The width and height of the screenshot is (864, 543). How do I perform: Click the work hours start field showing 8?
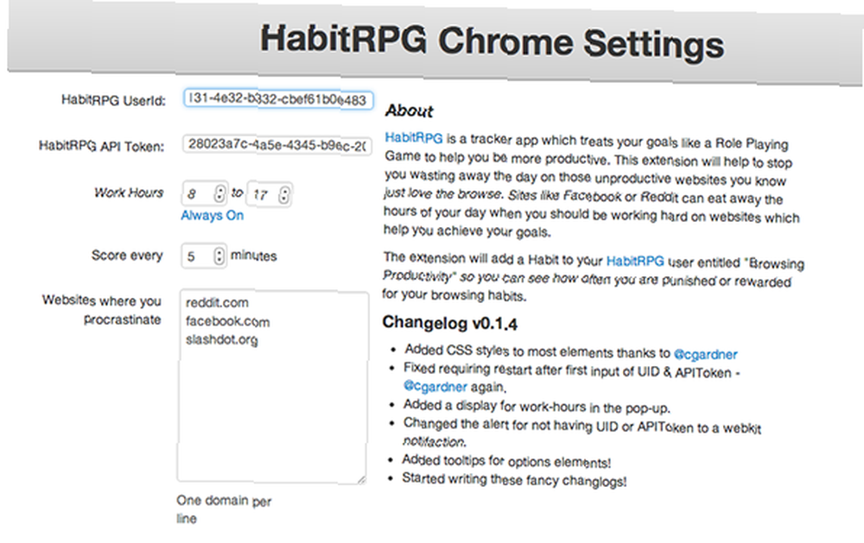(204, 193)
